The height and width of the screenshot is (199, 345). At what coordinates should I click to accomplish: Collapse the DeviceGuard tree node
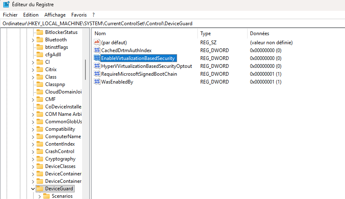point(33,189)
